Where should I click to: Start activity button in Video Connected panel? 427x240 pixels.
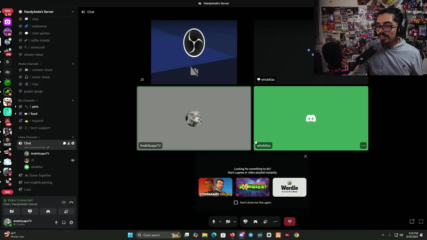[x=48, y=211]
